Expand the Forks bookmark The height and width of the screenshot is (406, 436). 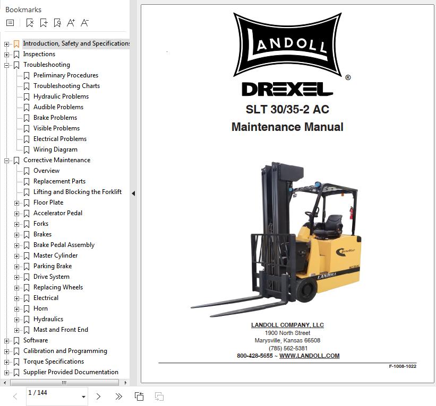pos(16,224)
